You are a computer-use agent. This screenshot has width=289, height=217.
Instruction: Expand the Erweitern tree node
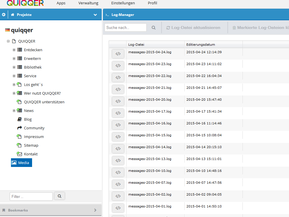coord(14,58)
